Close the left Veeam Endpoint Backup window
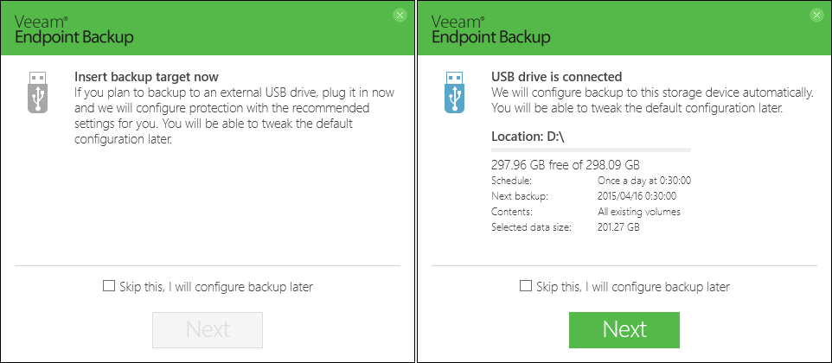832x363 pixels. click(400, 16)
